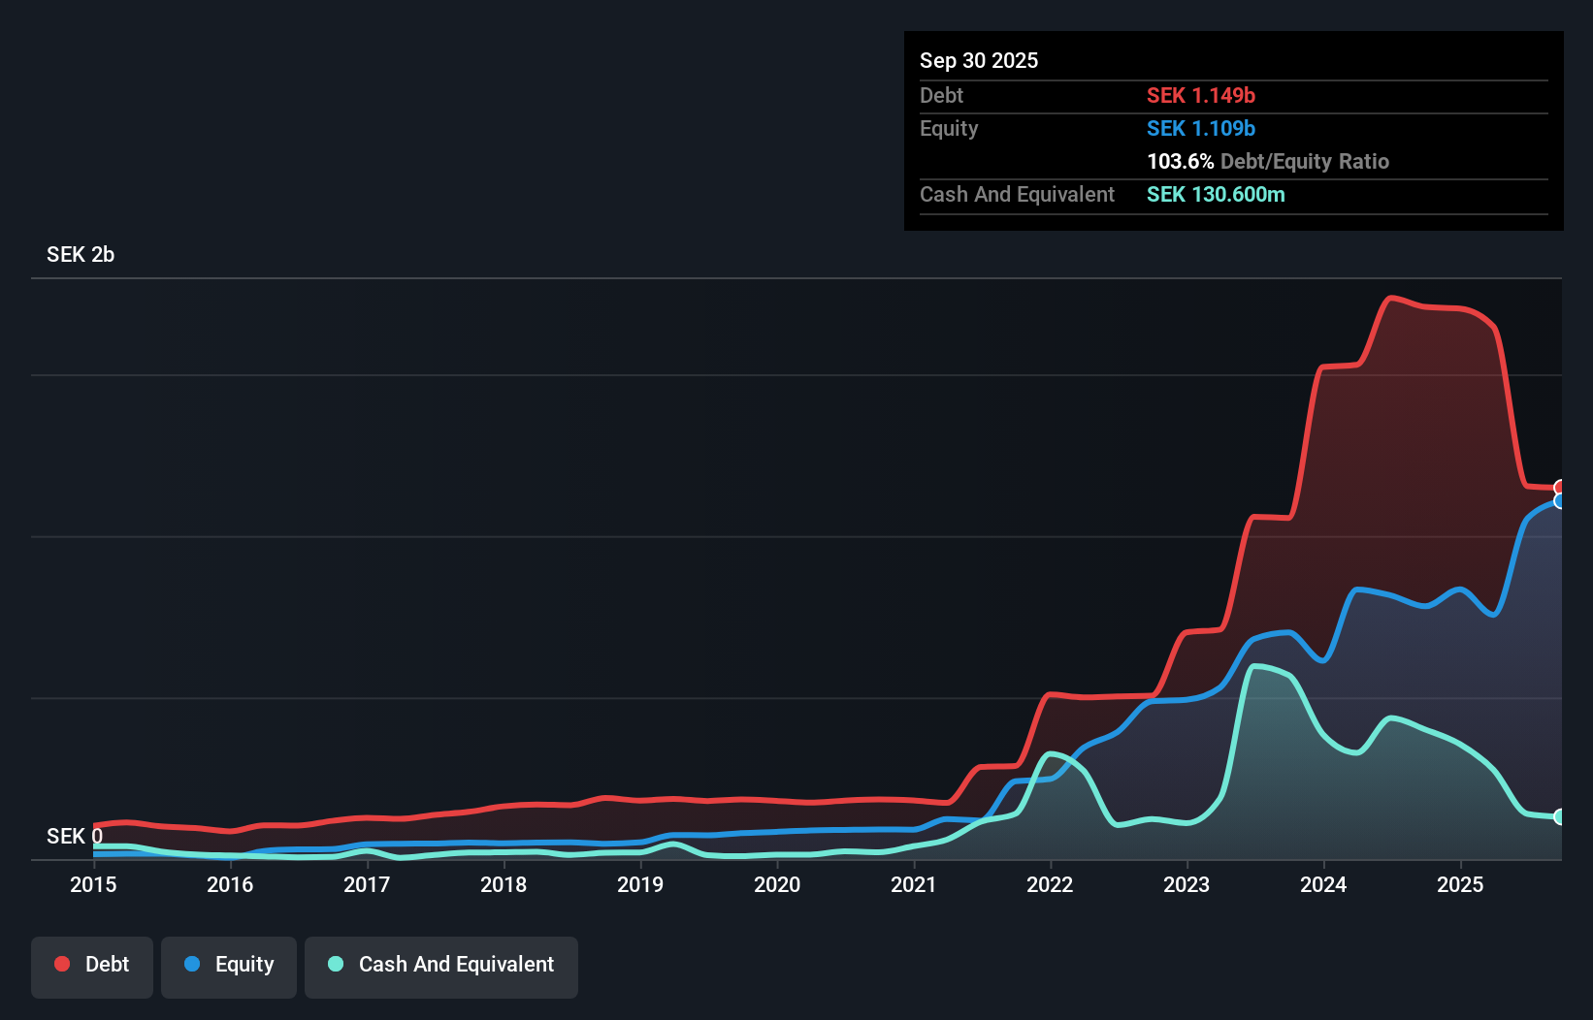The image size is (1593, 1020).
Task: Select the red Debt legend dot
Action: pyautogui.click(x=62, y=964)
